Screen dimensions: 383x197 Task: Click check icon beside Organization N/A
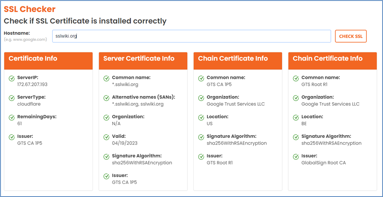106,118
